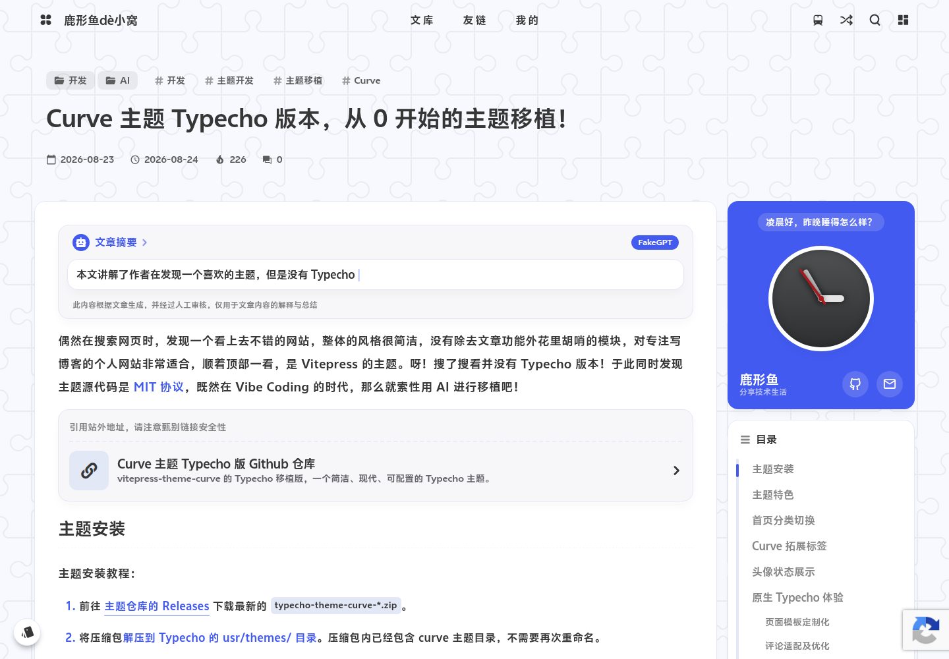Click the analog clock avatar widget
The width and height of the screenshot is (949, 659).
[x=821, y=299]
